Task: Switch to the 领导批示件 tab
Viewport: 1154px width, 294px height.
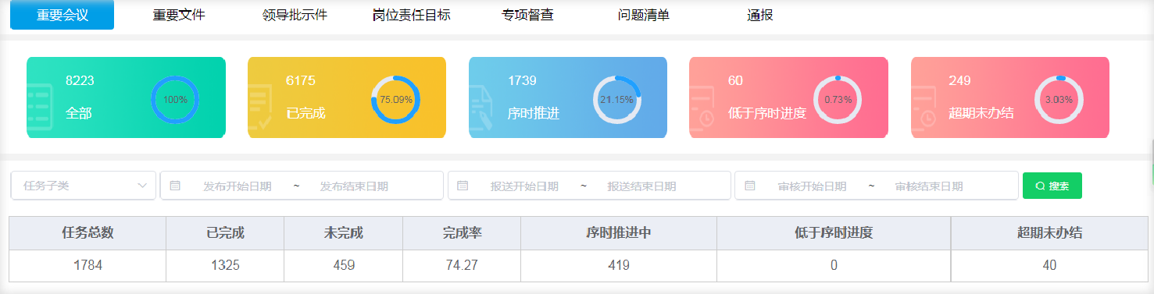Action: [295, 15]
